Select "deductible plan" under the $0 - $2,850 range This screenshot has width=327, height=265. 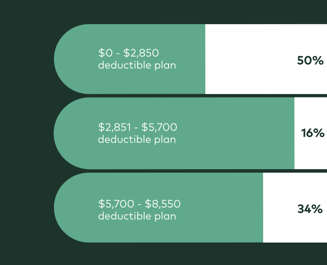coord(137,65)
